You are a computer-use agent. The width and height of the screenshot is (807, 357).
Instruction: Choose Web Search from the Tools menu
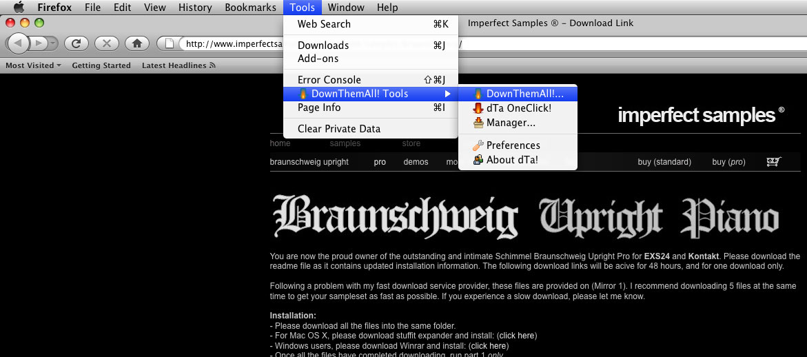[x=371, y=23]
